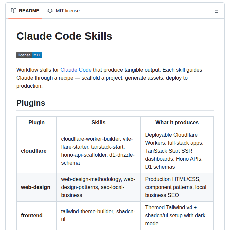Click the cloudflare-worker-builder skills cell
Screen dimensions: 230x230
tap(98, 151)
